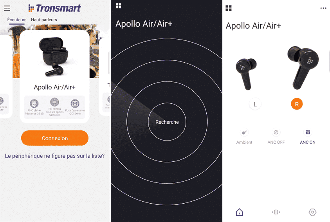Tap the grid icon on dark search screen
330x222 pixels.
(118, 6)
